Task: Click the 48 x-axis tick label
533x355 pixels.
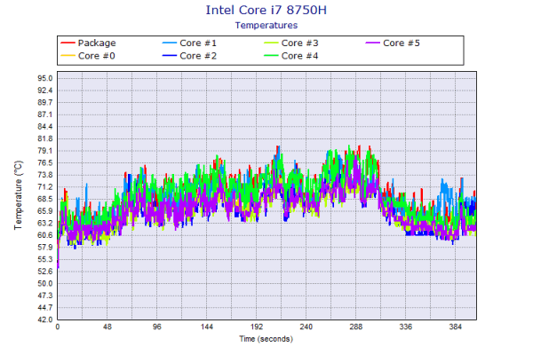Action: pos(107,327)
